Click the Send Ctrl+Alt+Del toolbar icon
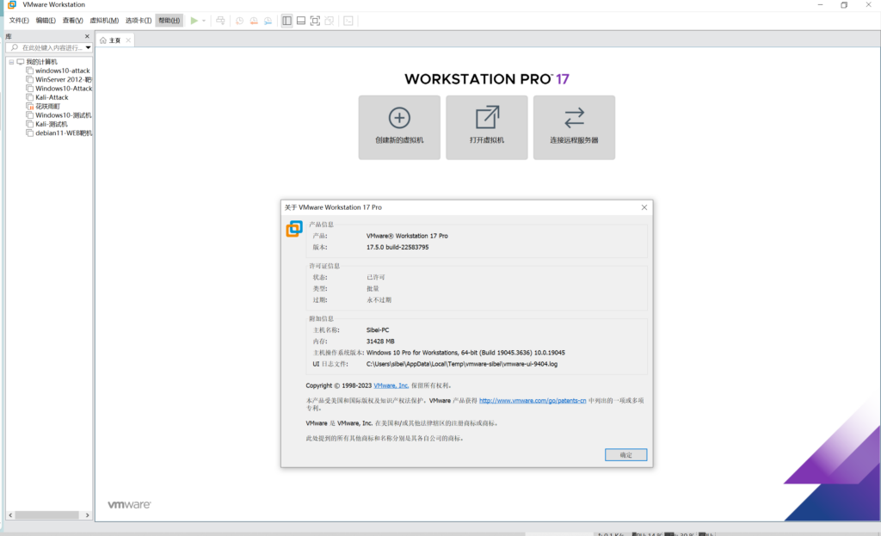The height and width of the screenshot is (536, 881). (221, 20)
